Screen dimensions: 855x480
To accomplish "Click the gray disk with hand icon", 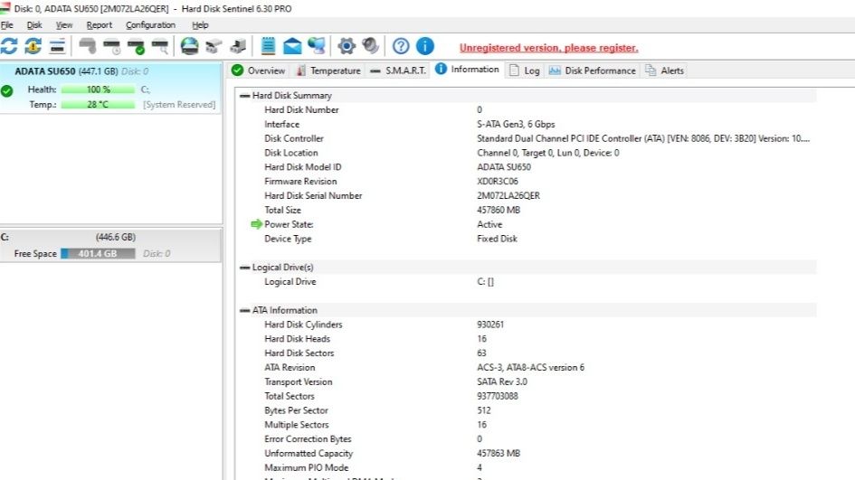I will [87, 46].
